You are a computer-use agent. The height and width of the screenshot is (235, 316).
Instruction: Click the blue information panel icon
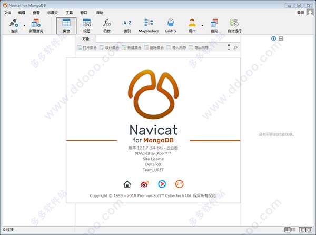pos(273,38)
